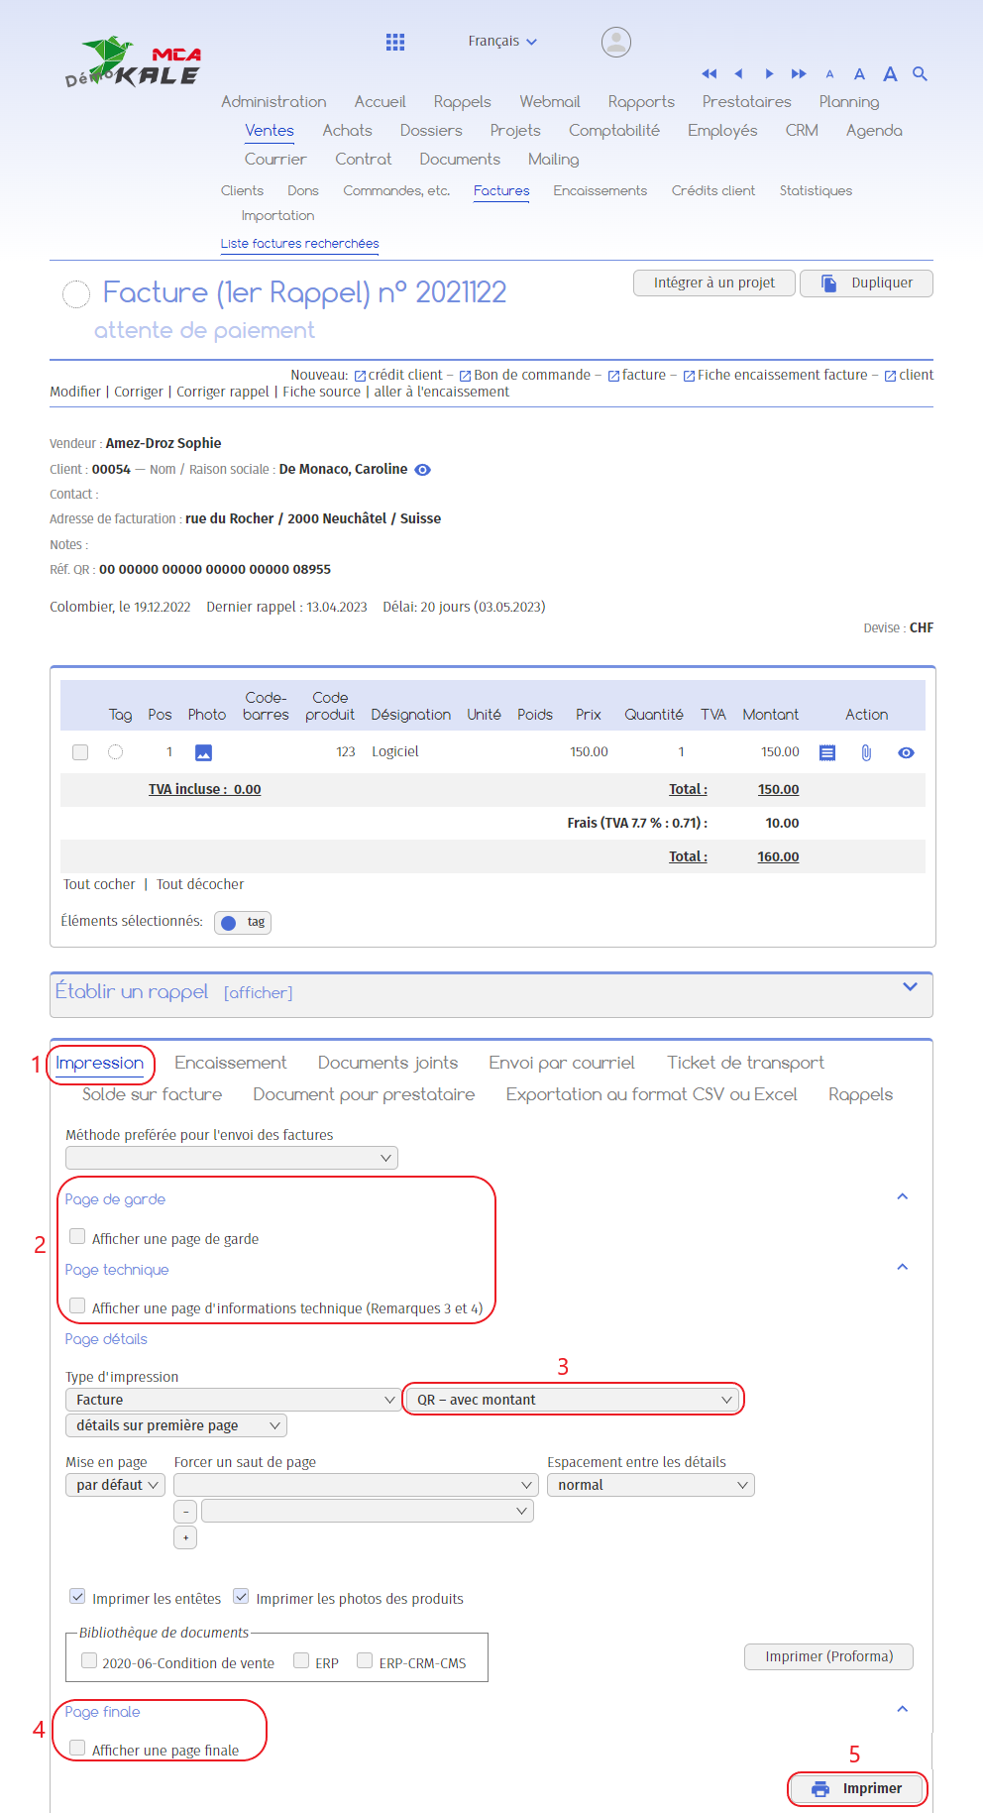Open the Français language dropdown
The height and width of the screenshot is (1813, 983).
click(x=502, y=41)
